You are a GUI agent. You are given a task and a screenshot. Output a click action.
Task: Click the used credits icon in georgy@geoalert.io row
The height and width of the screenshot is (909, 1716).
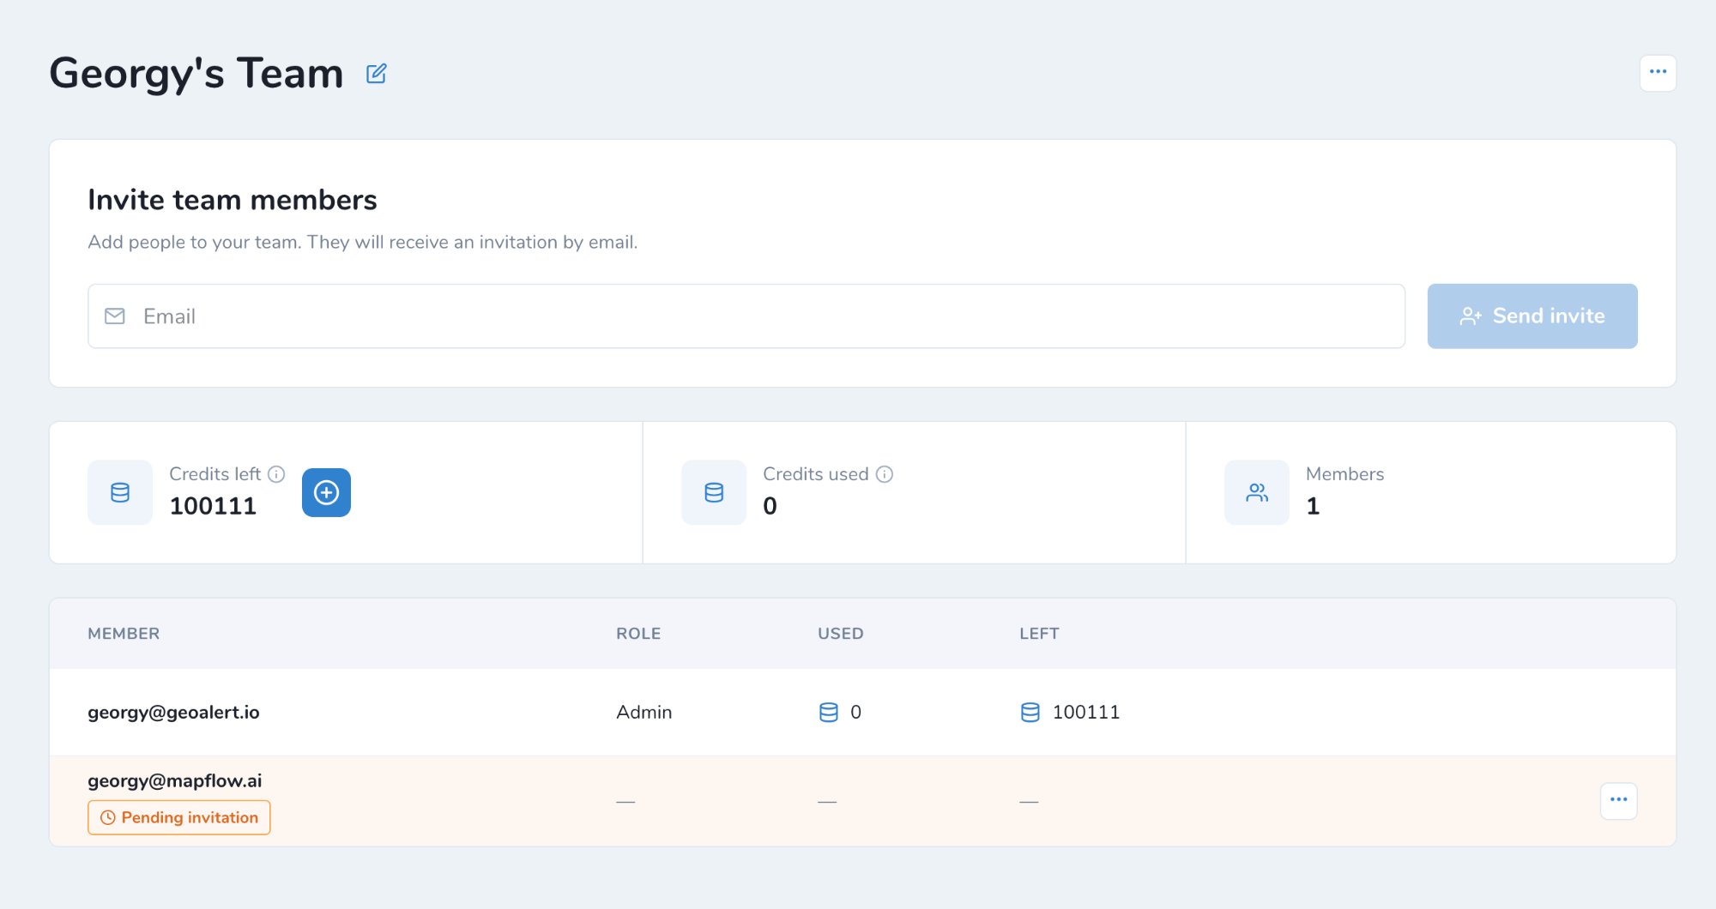pos(828,712)
